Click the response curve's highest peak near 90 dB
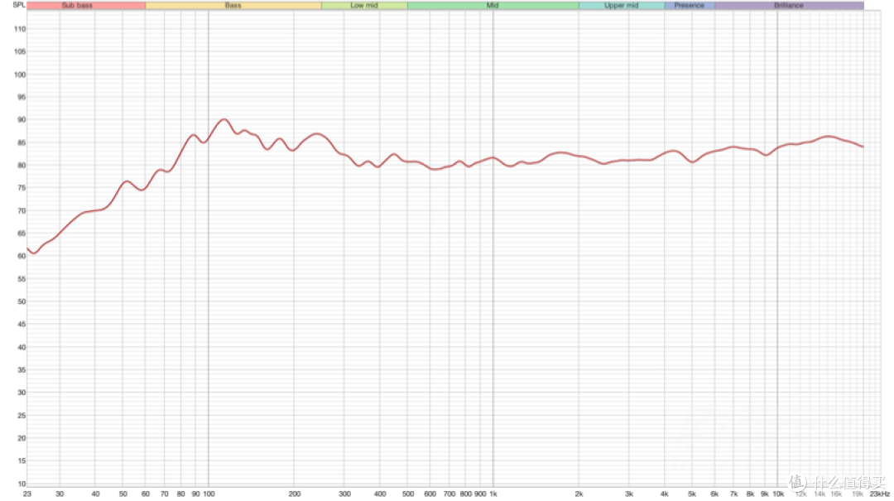Image resolution: width=894 pixels, height=501 pixels. (223, 119)
